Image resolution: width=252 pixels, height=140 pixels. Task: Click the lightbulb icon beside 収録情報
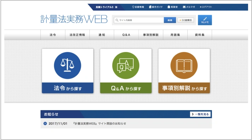133,7
